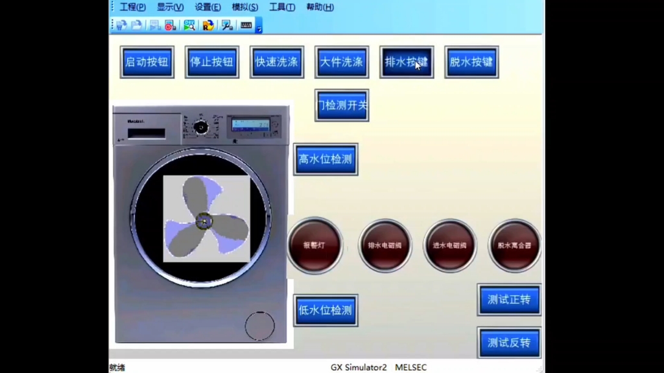Screen dimensions: 664x373
Task: Click the washing machine control dial knob
Action: [x=201, y=128]
